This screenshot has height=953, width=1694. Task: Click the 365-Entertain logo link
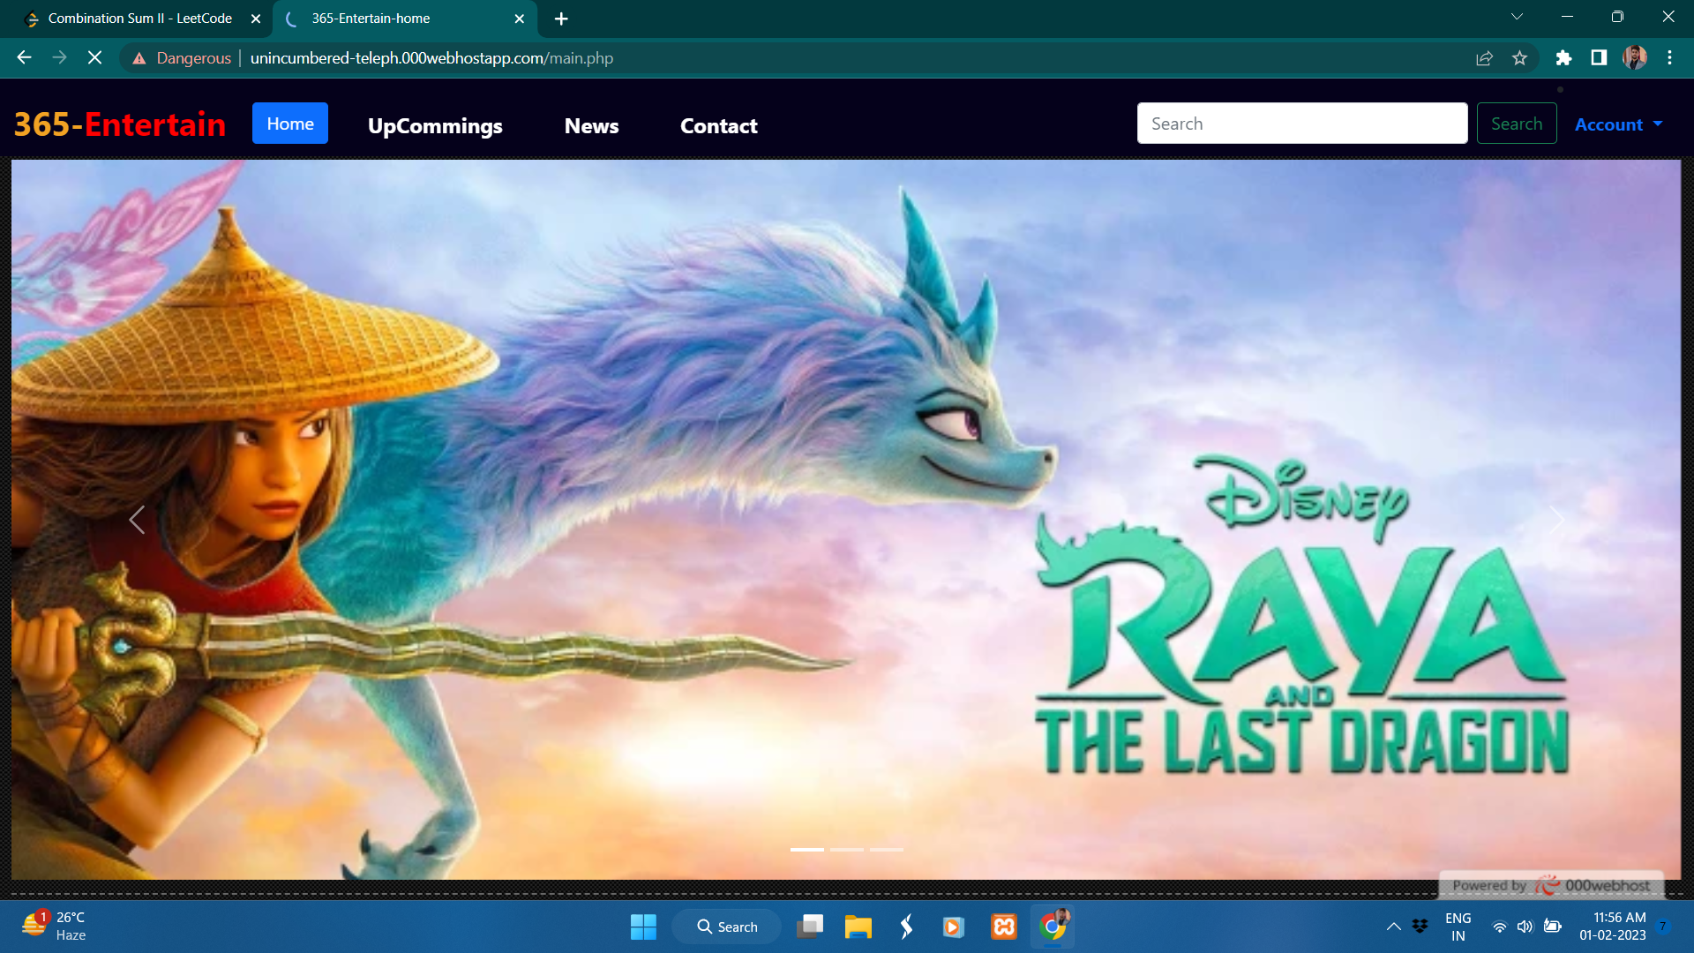click(120, 124)
